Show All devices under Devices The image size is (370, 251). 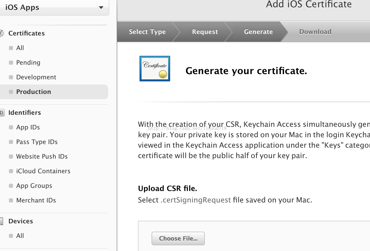pyautogui.click(x=20, y=236)
